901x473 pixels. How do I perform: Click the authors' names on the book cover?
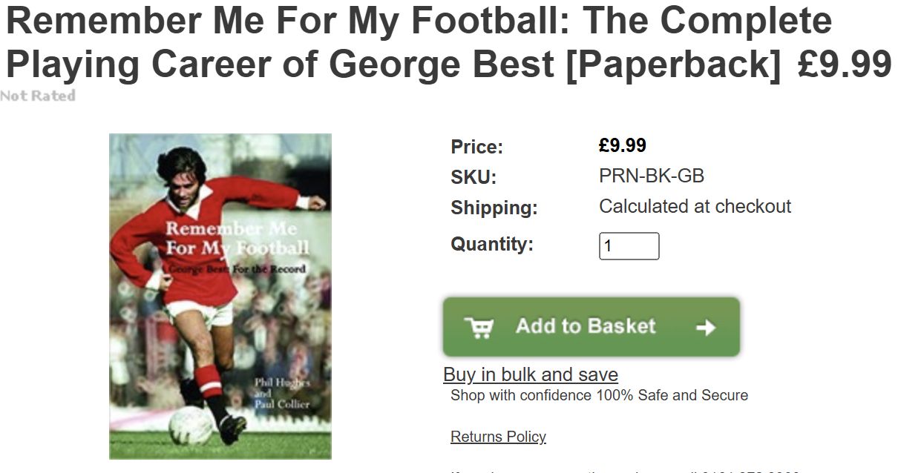pos(281,393)
